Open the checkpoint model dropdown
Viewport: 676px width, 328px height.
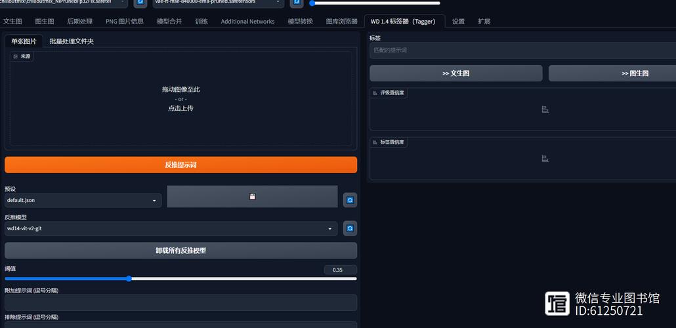tap(64, 3)
